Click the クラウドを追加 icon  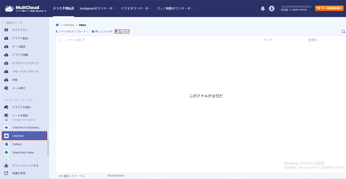point(6,107)
